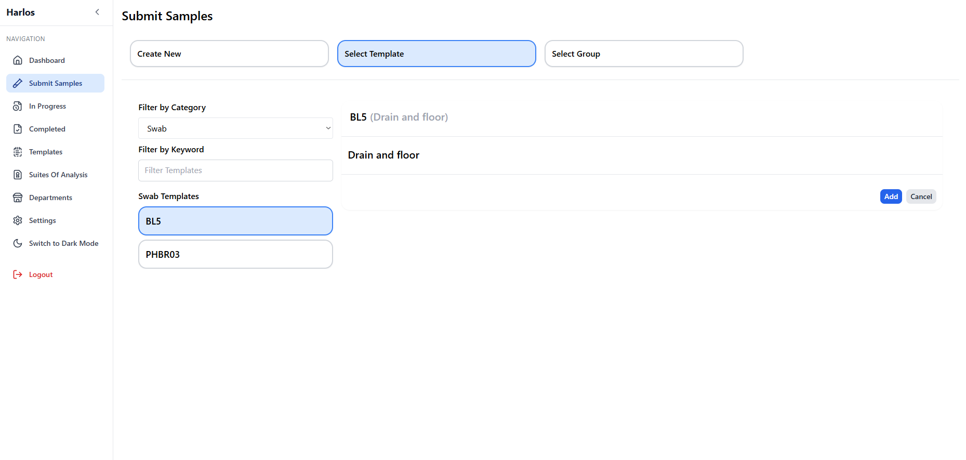Viewport: 966px width, 460px height.
Task: Click the moon icon for dark mode
Action: 18,243
